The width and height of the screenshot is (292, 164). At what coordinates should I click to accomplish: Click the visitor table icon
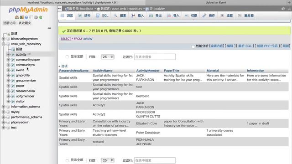click(13, 102)
